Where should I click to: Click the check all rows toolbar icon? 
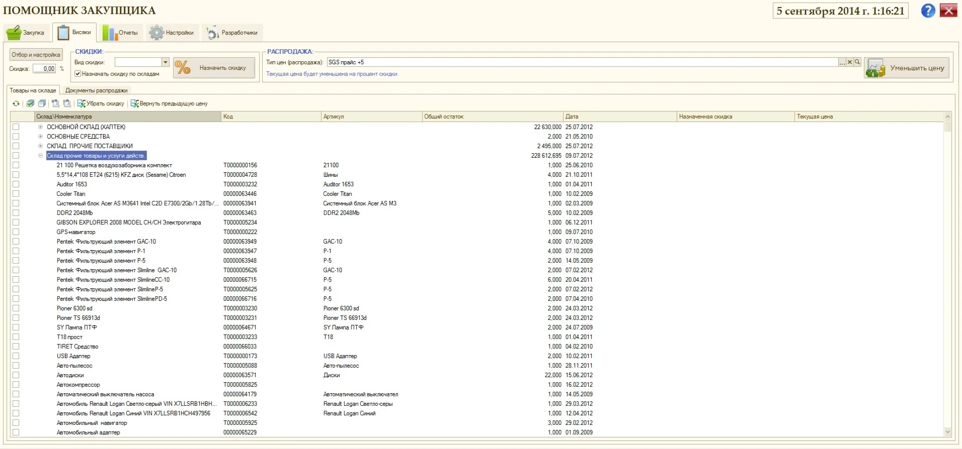tap(30, 103)
